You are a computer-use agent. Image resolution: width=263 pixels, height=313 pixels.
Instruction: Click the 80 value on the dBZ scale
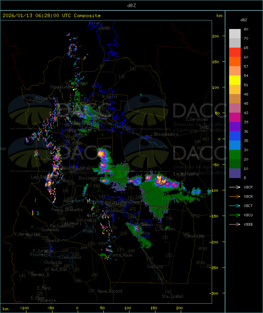click(246, 29)
